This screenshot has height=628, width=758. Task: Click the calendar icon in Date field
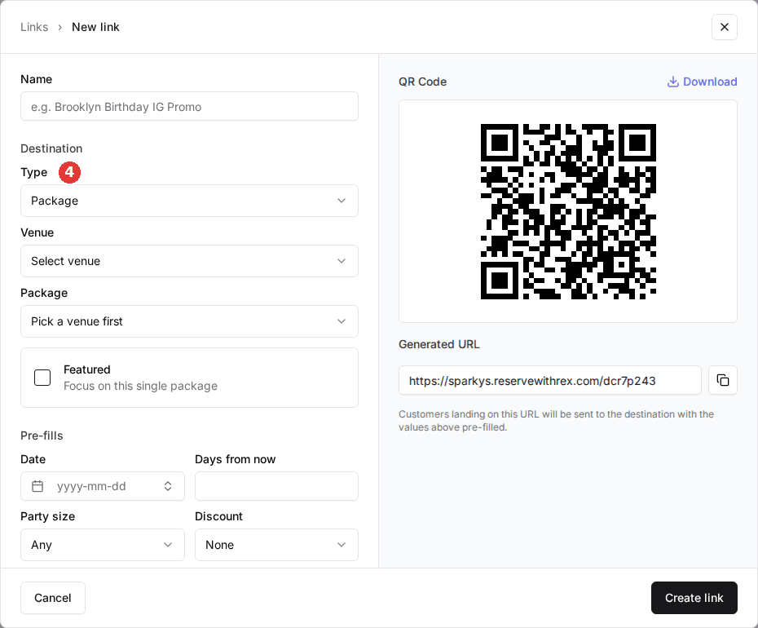coord(37,486)
